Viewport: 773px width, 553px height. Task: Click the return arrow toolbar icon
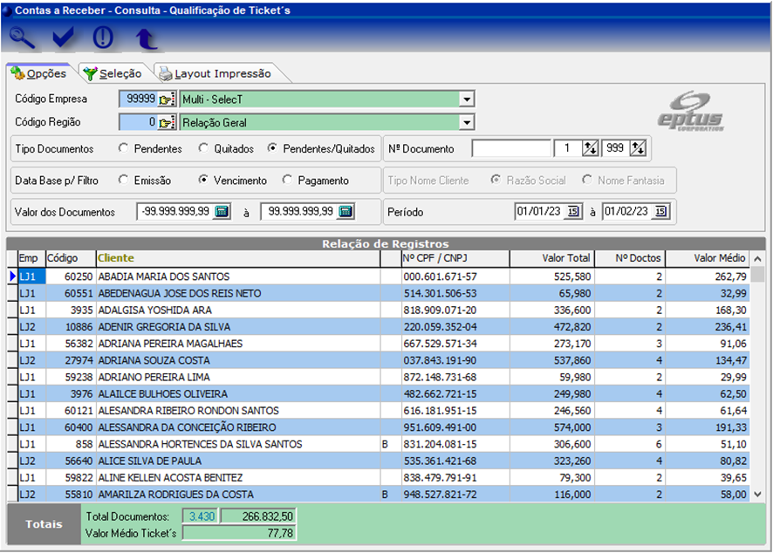(144, 38)
